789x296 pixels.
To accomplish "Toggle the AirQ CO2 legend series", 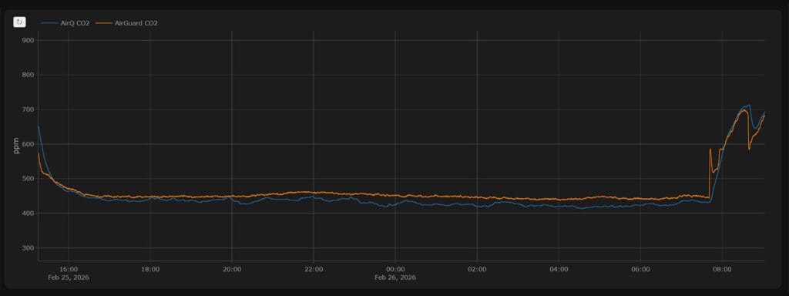I will (66, 22).
